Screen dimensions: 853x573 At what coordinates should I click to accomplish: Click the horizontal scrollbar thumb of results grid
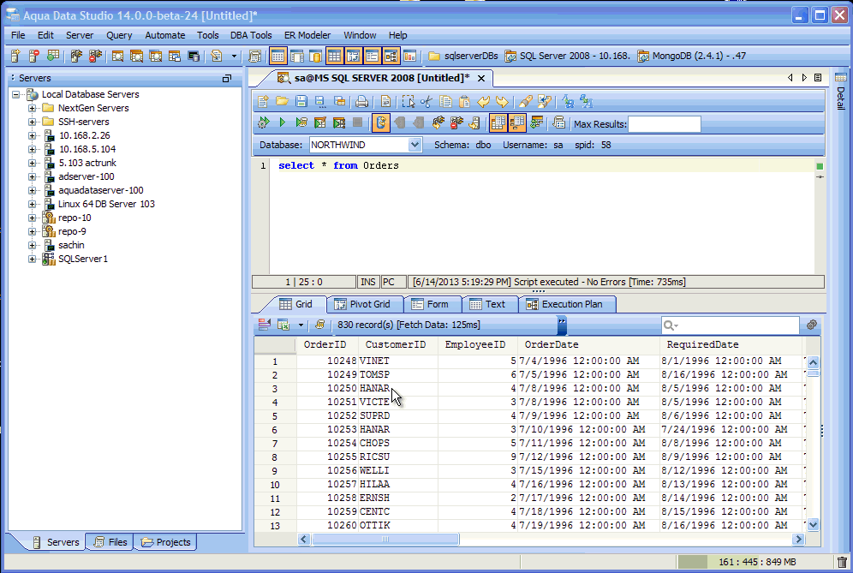point(385,540)
